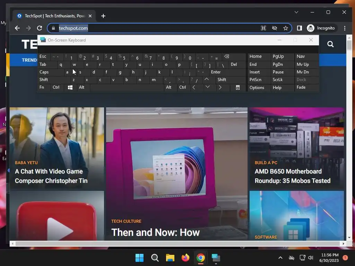Click the Chrome forward arrow
Image resolution: width=355 pixels, height=266 pixels.
tap(28, 28)
